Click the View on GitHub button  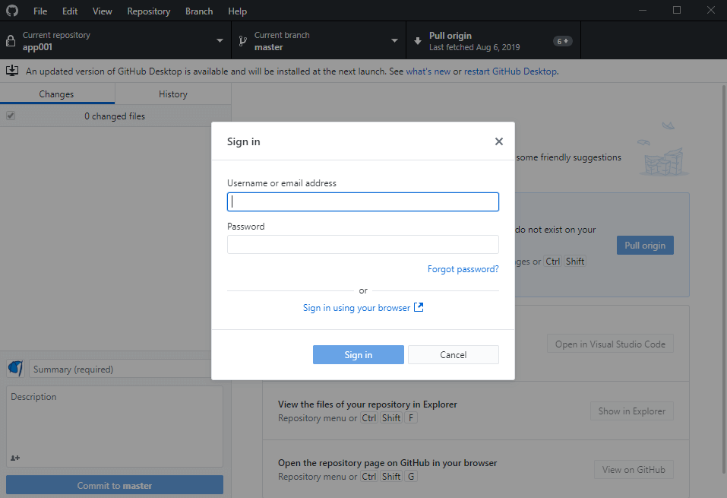(x=634, y=469)
